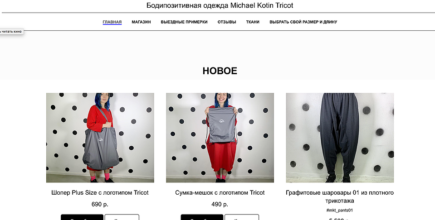The width and height of the screenshot is (435, 220).
Task: Open ВЫЕЗДНЫЕ ПРИМЕРКИ in the navigation
Action: tap(184, 22)
